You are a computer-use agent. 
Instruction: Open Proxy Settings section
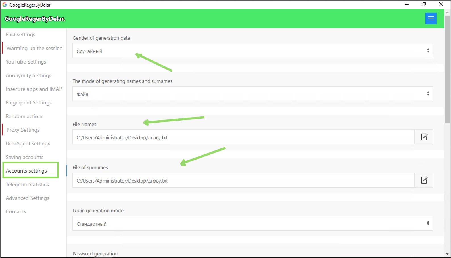coord(23,130)
